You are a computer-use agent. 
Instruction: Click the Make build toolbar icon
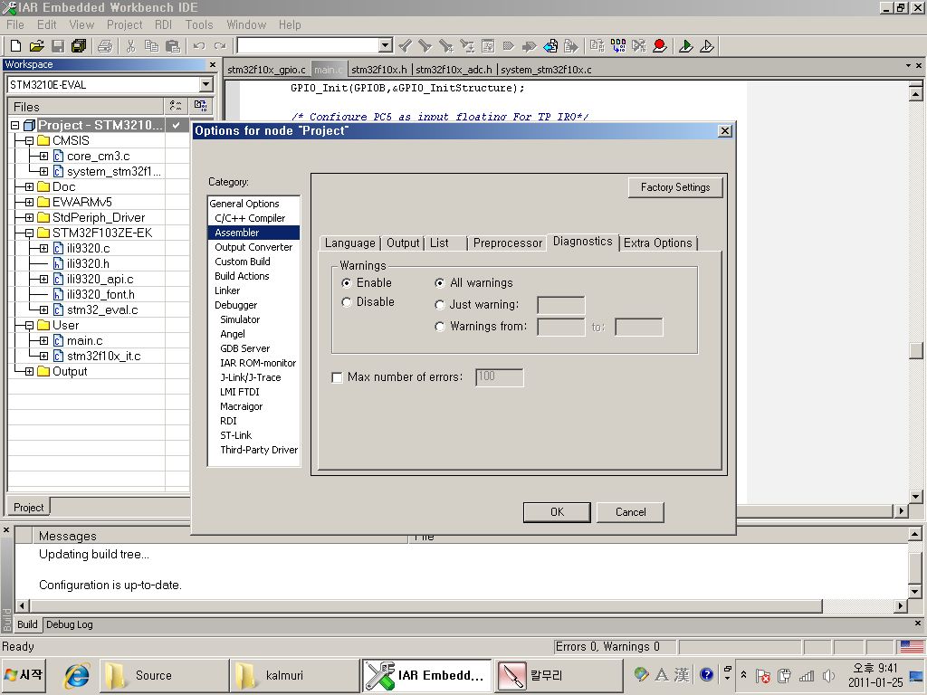pos(618,45)
